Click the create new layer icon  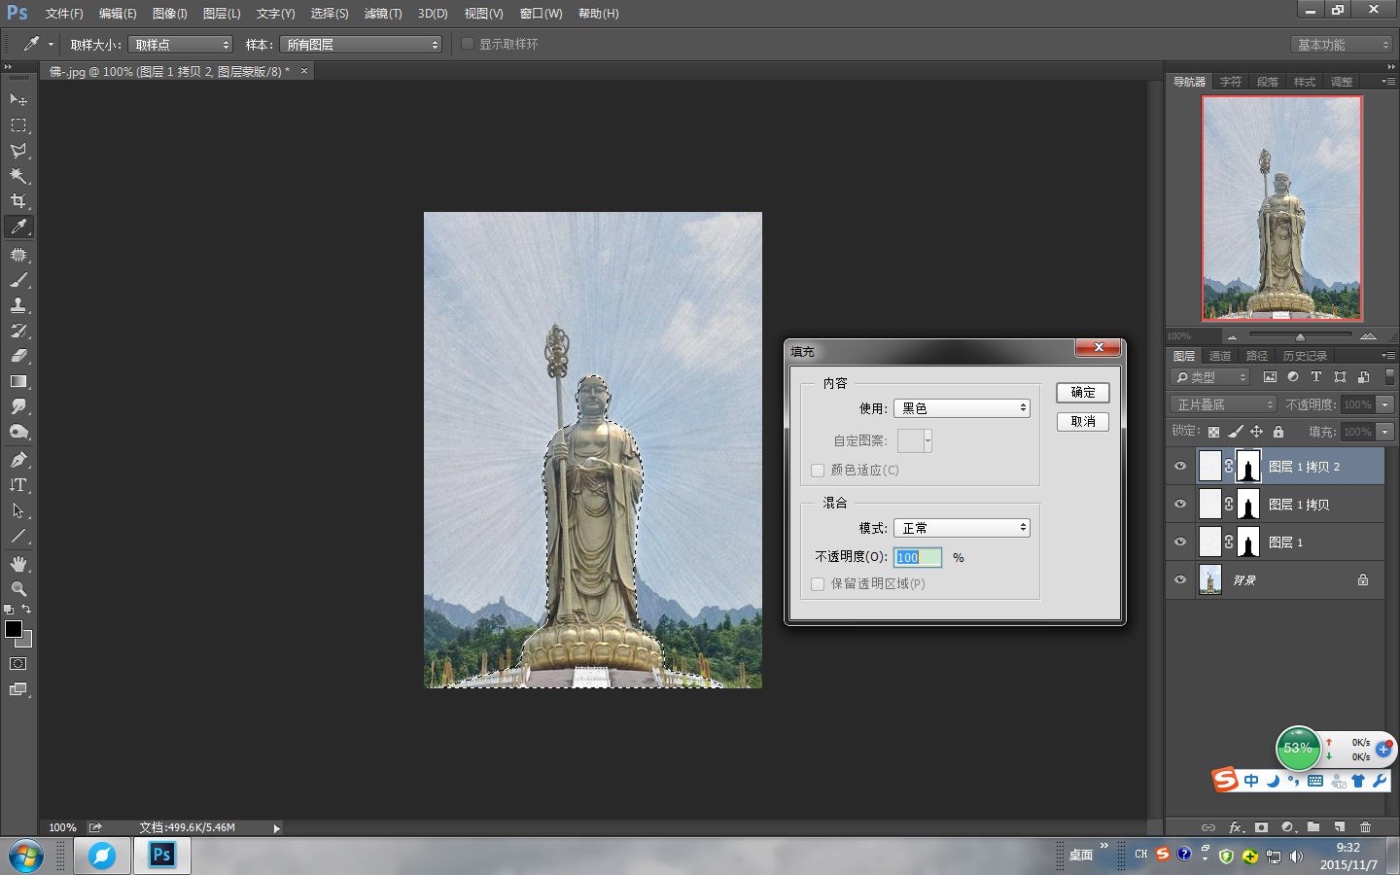[1340, 827]
